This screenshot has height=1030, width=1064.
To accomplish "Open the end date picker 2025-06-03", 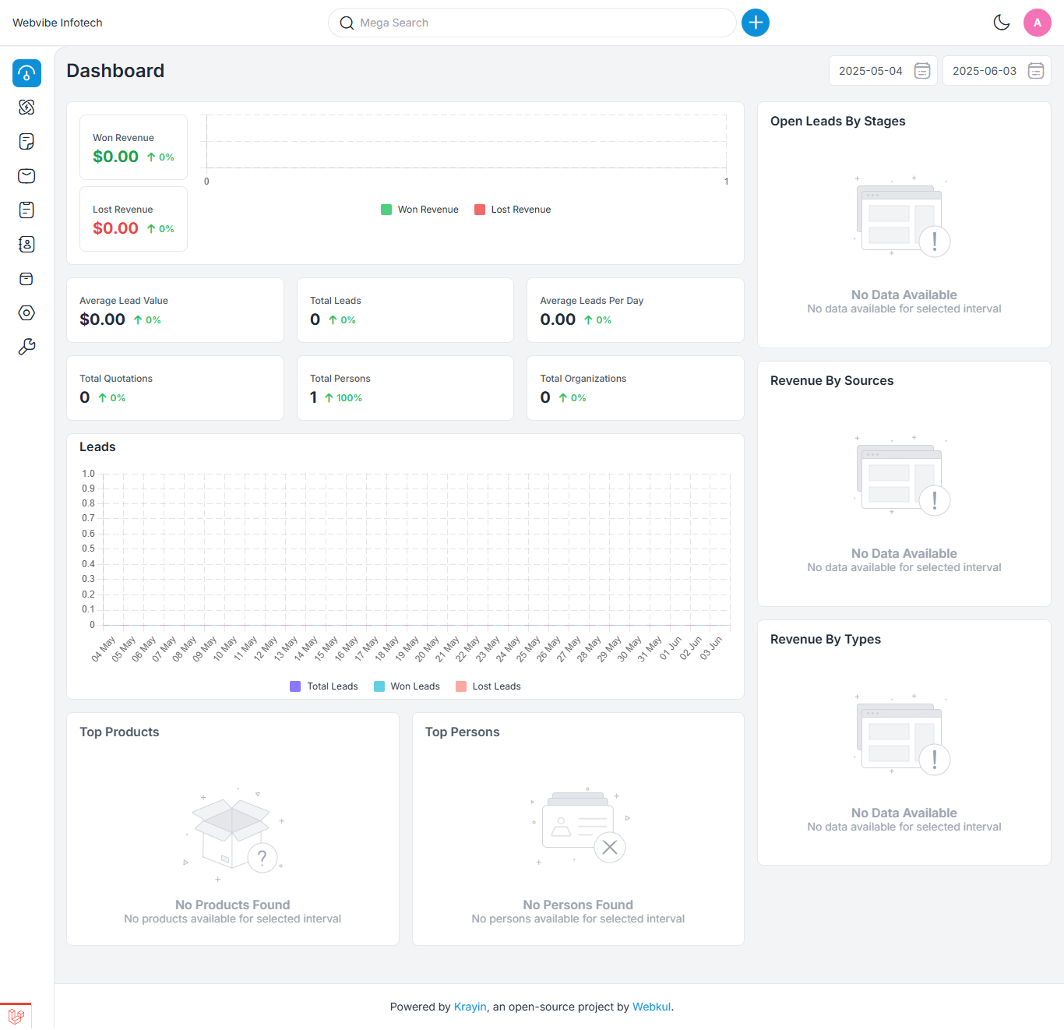I will tap(996, 71).
